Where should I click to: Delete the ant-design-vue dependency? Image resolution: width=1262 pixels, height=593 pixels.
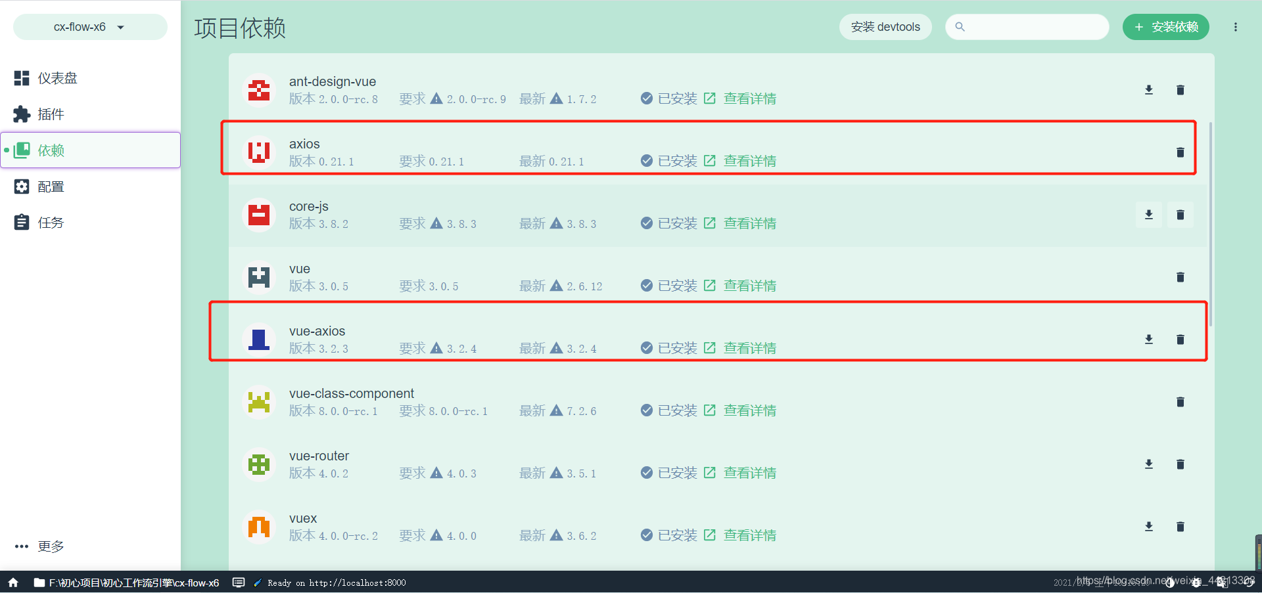(x=1180, y=90)
